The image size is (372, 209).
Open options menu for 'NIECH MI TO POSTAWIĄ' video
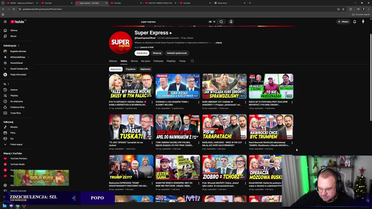click(x=292, y=102)
